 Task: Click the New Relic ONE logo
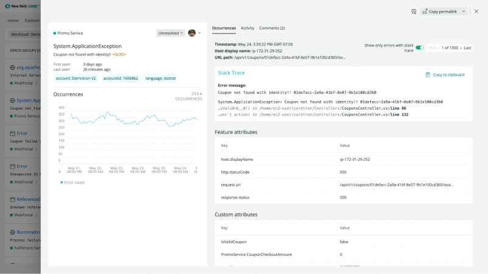pos(22,6)
